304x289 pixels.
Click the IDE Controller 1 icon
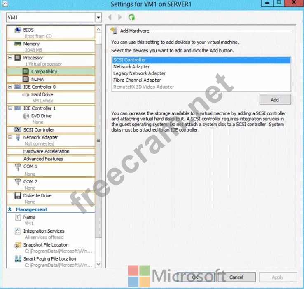18,108
